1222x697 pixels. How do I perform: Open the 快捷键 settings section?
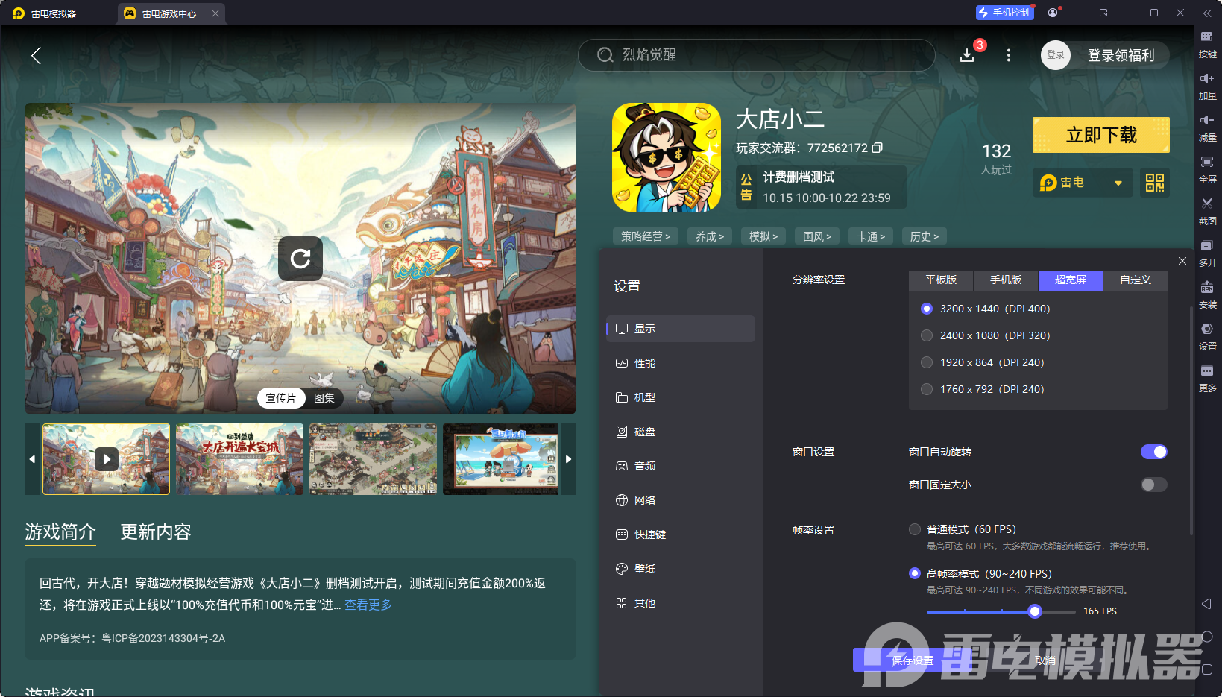click(681, 534)
